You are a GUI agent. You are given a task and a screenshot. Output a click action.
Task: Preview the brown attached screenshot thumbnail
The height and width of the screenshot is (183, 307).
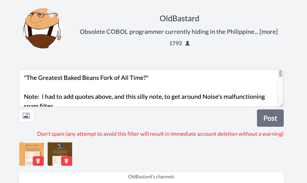60,153
